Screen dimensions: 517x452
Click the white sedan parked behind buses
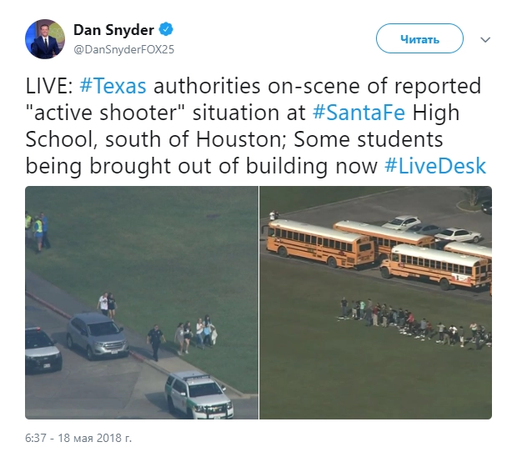459,234
